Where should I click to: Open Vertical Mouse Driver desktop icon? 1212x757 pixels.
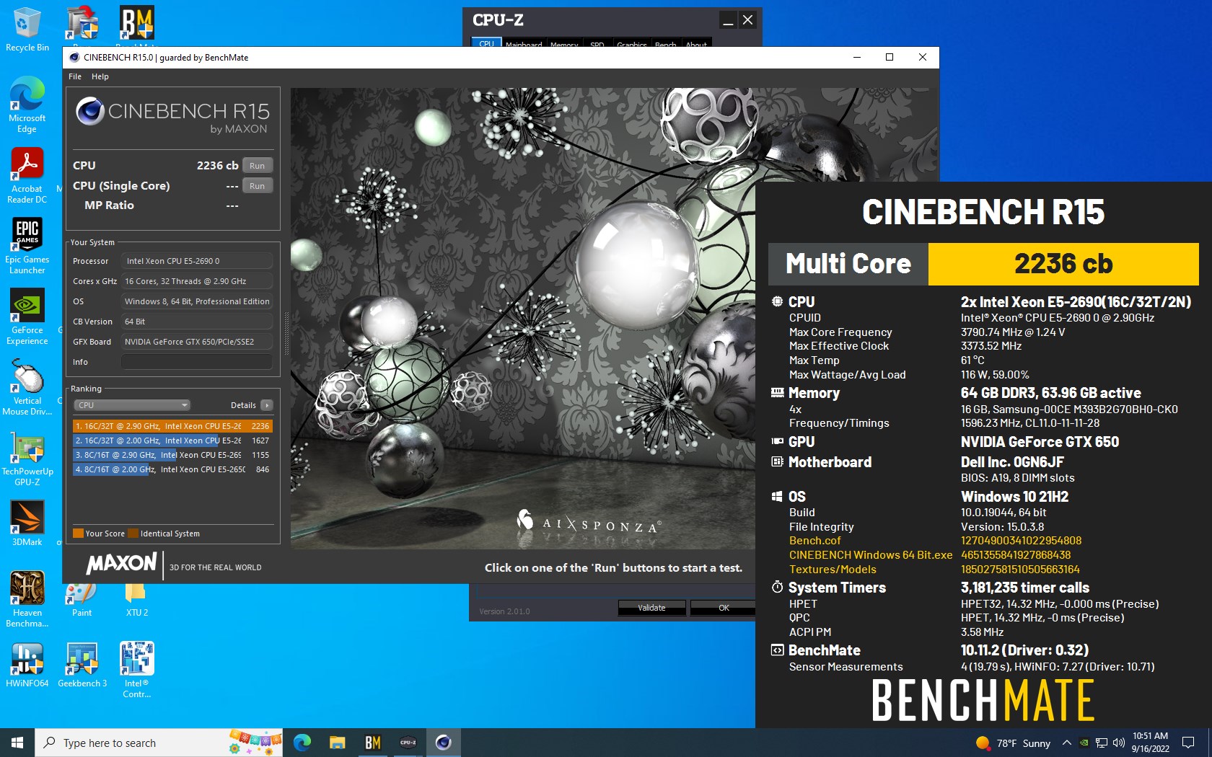pos(27,387)
